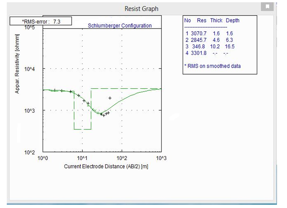Click the Thick column header
Image resolution: width=287 pixels, height=208 pixels.
point(216,20)
